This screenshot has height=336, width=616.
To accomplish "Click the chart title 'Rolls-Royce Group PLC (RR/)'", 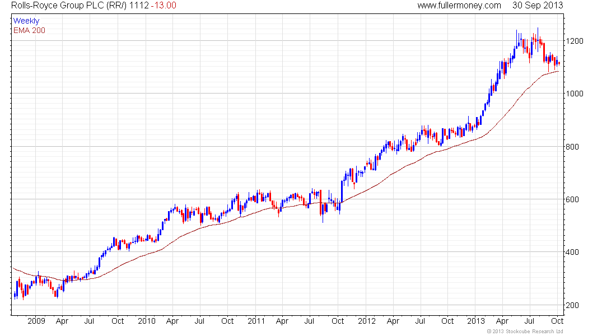I will [69, 6].
